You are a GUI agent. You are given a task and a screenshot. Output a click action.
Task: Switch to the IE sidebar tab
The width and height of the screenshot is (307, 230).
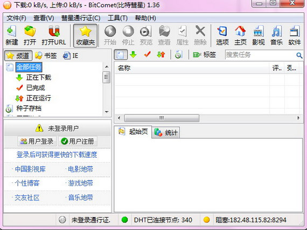(71, 56)
